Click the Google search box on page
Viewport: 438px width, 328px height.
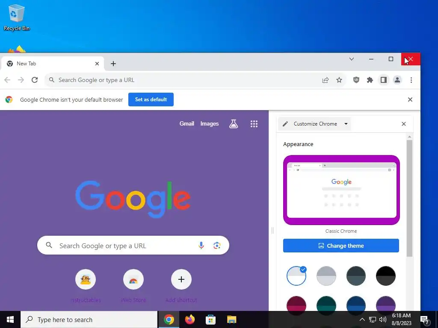click(x=133, y=246)
